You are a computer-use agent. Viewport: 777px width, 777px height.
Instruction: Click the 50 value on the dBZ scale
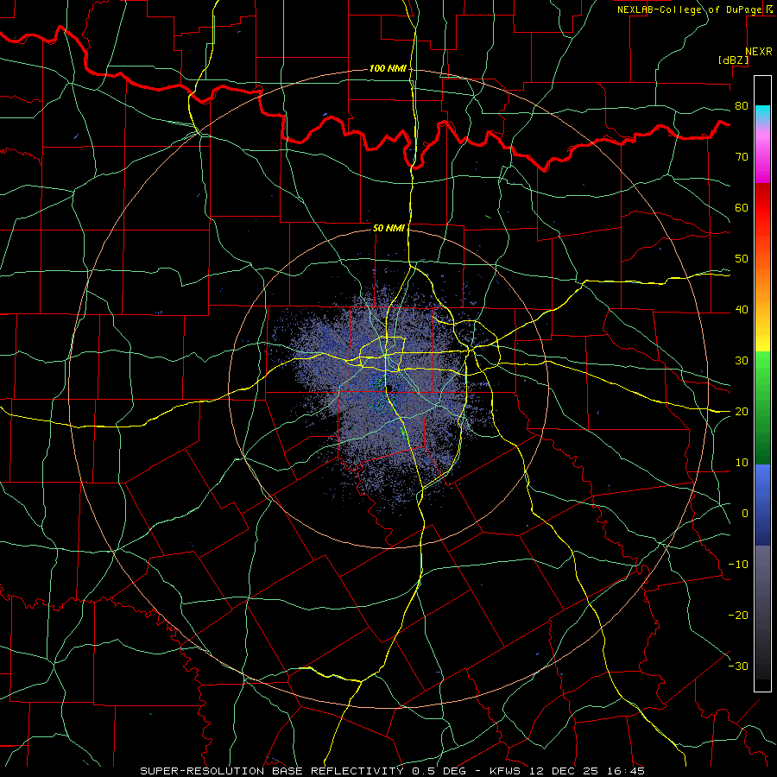(742, 259)
